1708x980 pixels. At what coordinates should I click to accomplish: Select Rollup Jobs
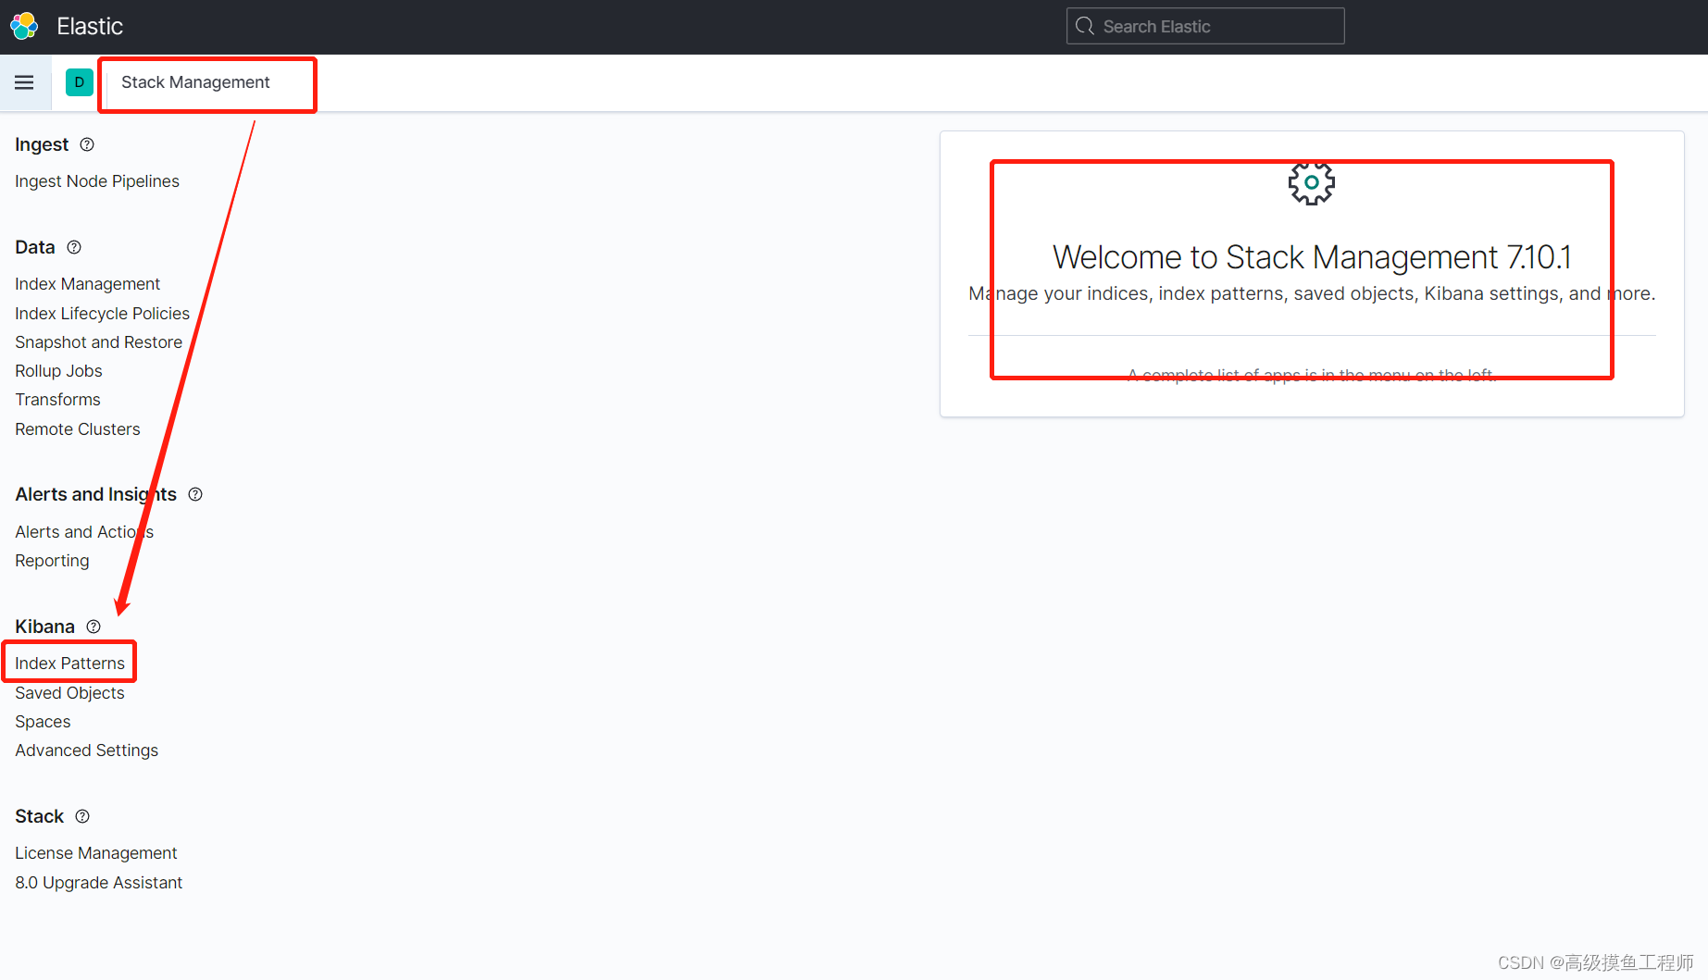point(58,371)
